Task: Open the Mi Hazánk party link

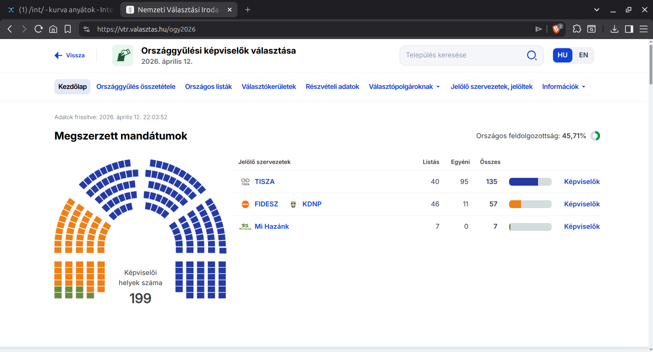Action: click(272, 227)
